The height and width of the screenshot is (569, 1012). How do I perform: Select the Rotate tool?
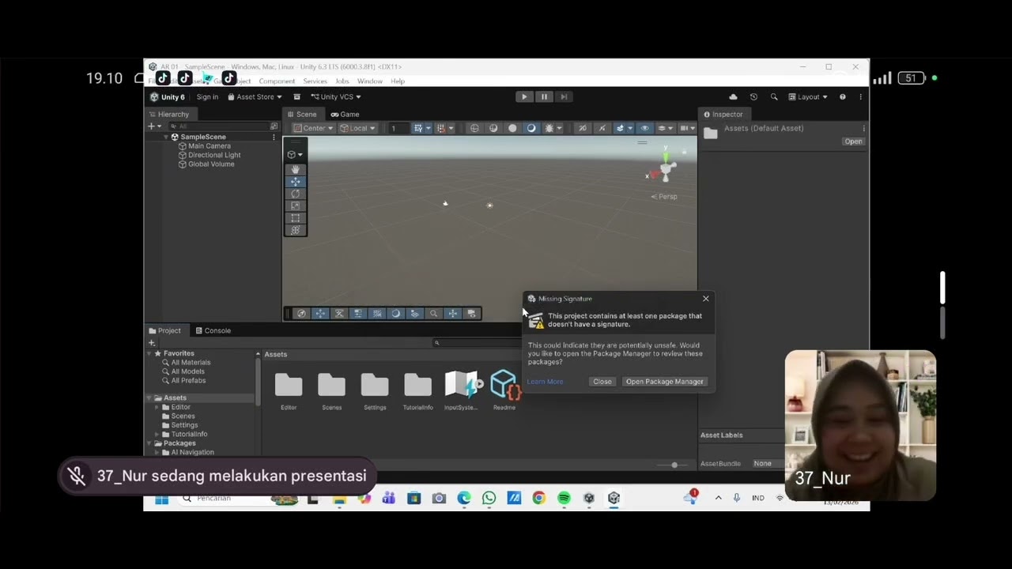pyautogui.click(x=295, y=194)
